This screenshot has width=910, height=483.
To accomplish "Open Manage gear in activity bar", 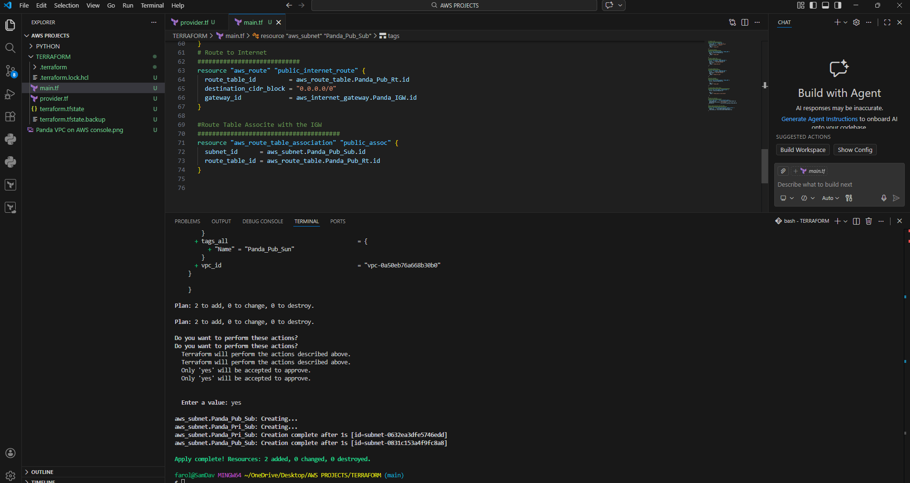I will pyautogui.click(x=10, y=475).
